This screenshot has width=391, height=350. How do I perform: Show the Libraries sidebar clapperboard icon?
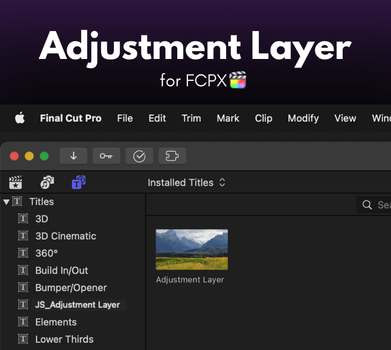pyautogui.click(x=16, y=182)
